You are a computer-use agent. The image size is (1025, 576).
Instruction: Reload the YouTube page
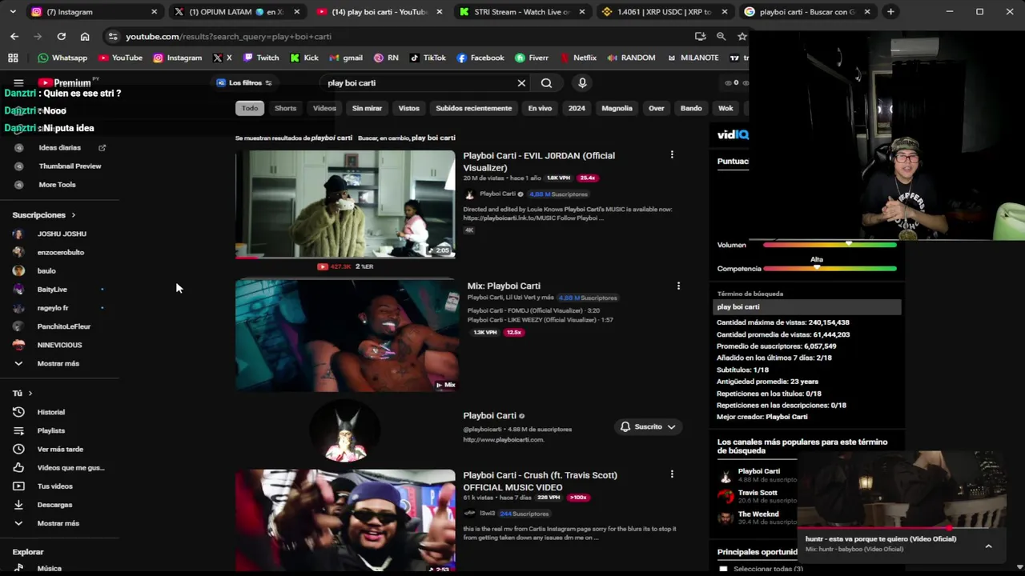(61, 36)
